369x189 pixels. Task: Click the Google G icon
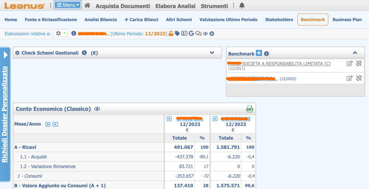(191, 33)
